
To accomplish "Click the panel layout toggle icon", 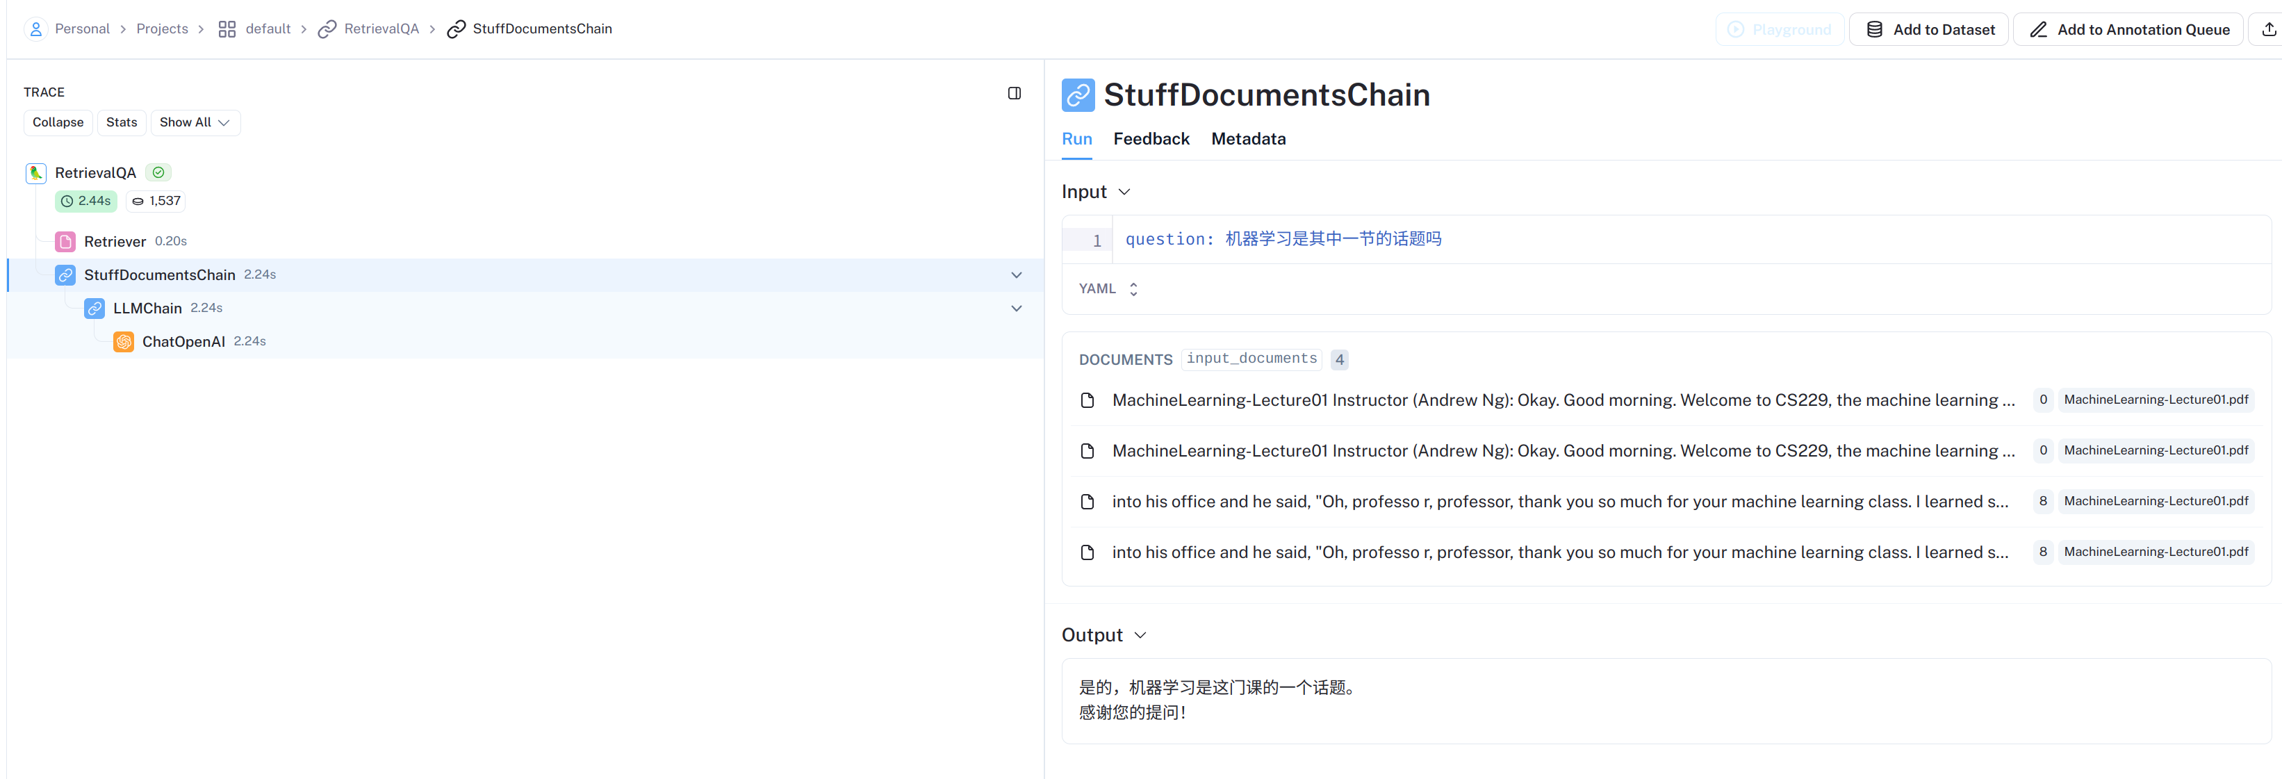I will point(1015,93).
